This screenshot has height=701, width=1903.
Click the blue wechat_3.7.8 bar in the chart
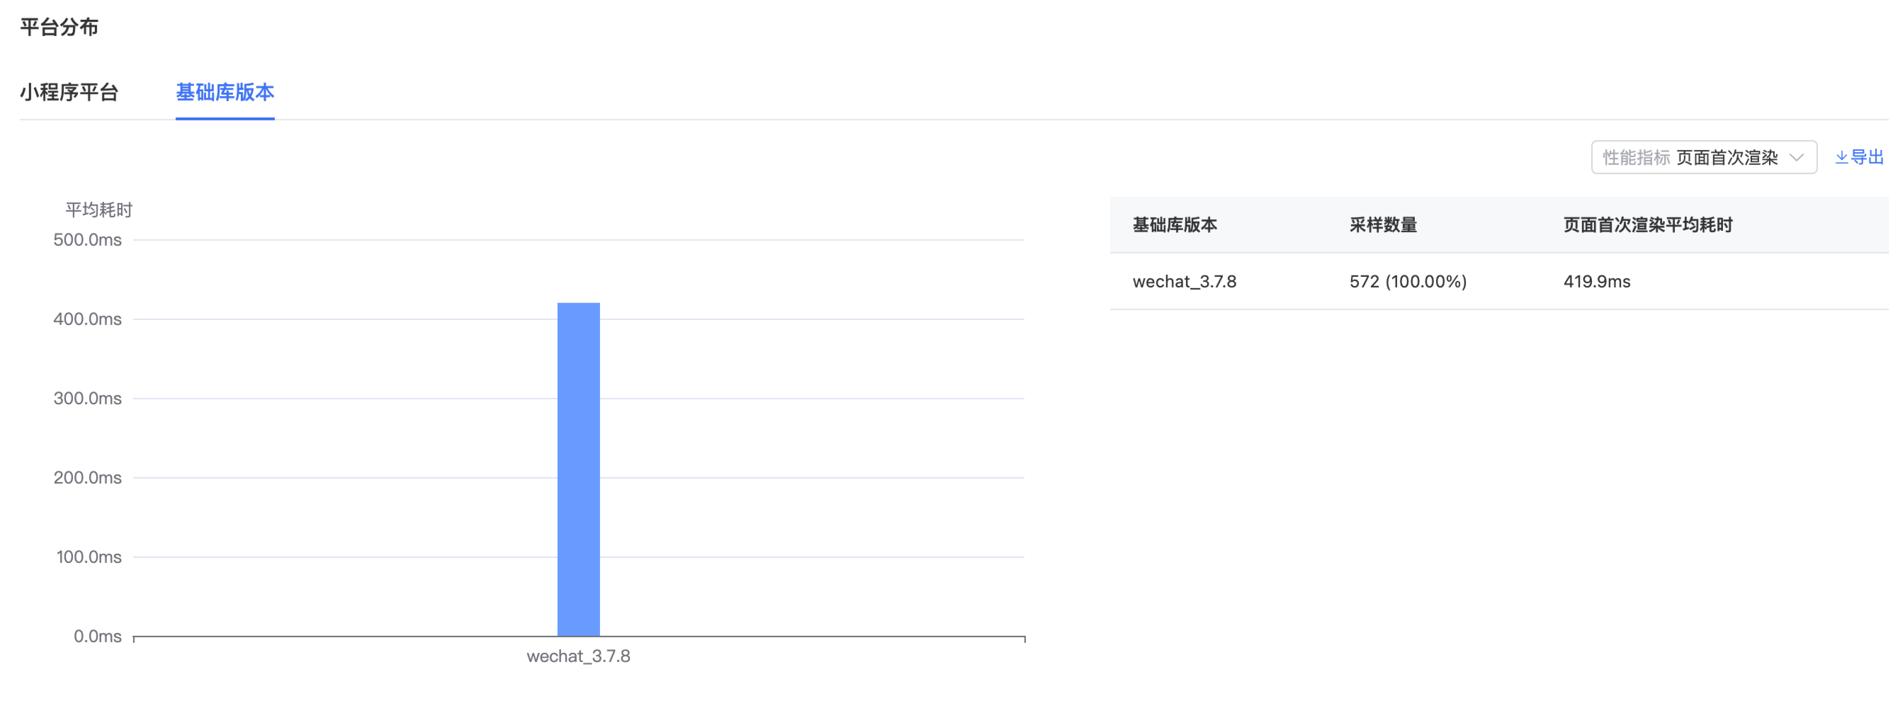point(578,469)
